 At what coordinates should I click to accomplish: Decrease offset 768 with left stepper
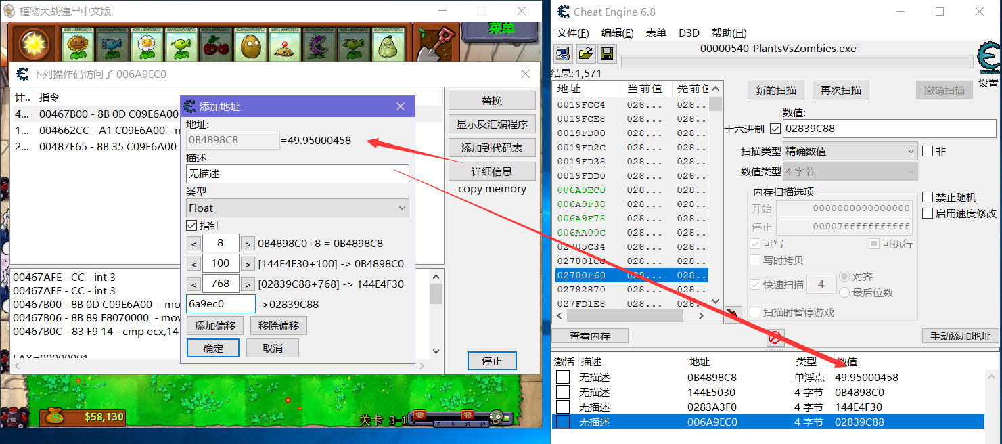pyautogui.click(x=193, y=284)
